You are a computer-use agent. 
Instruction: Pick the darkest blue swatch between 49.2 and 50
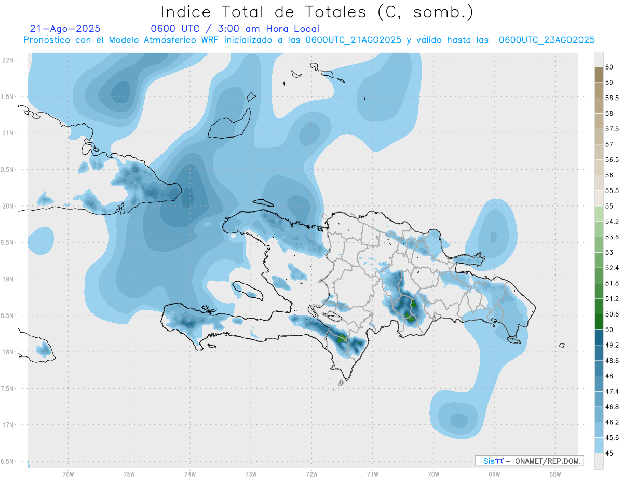click(599, 338)
